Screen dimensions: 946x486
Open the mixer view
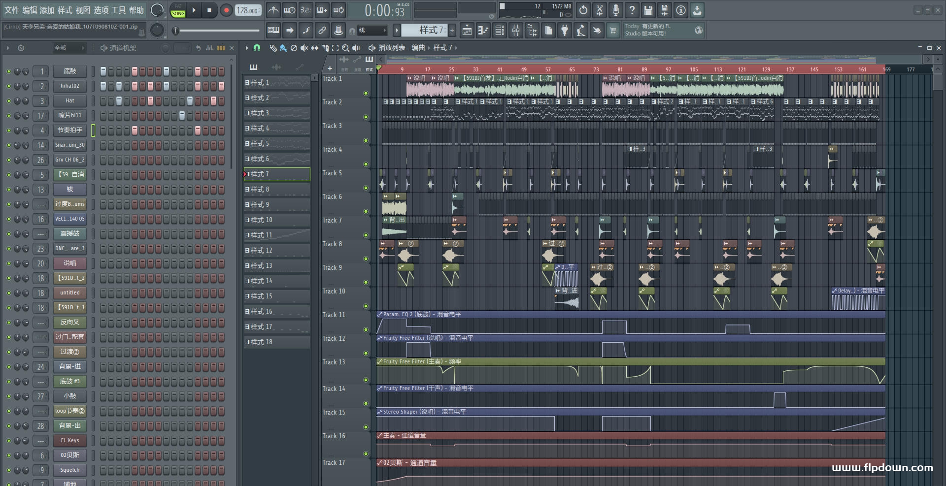516,31
